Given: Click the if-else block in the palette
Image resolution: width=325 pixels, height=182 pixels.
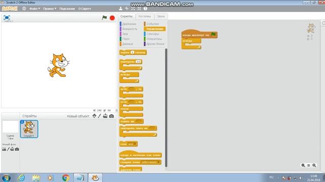Looking at the screenshot, I should click(131, 108).
